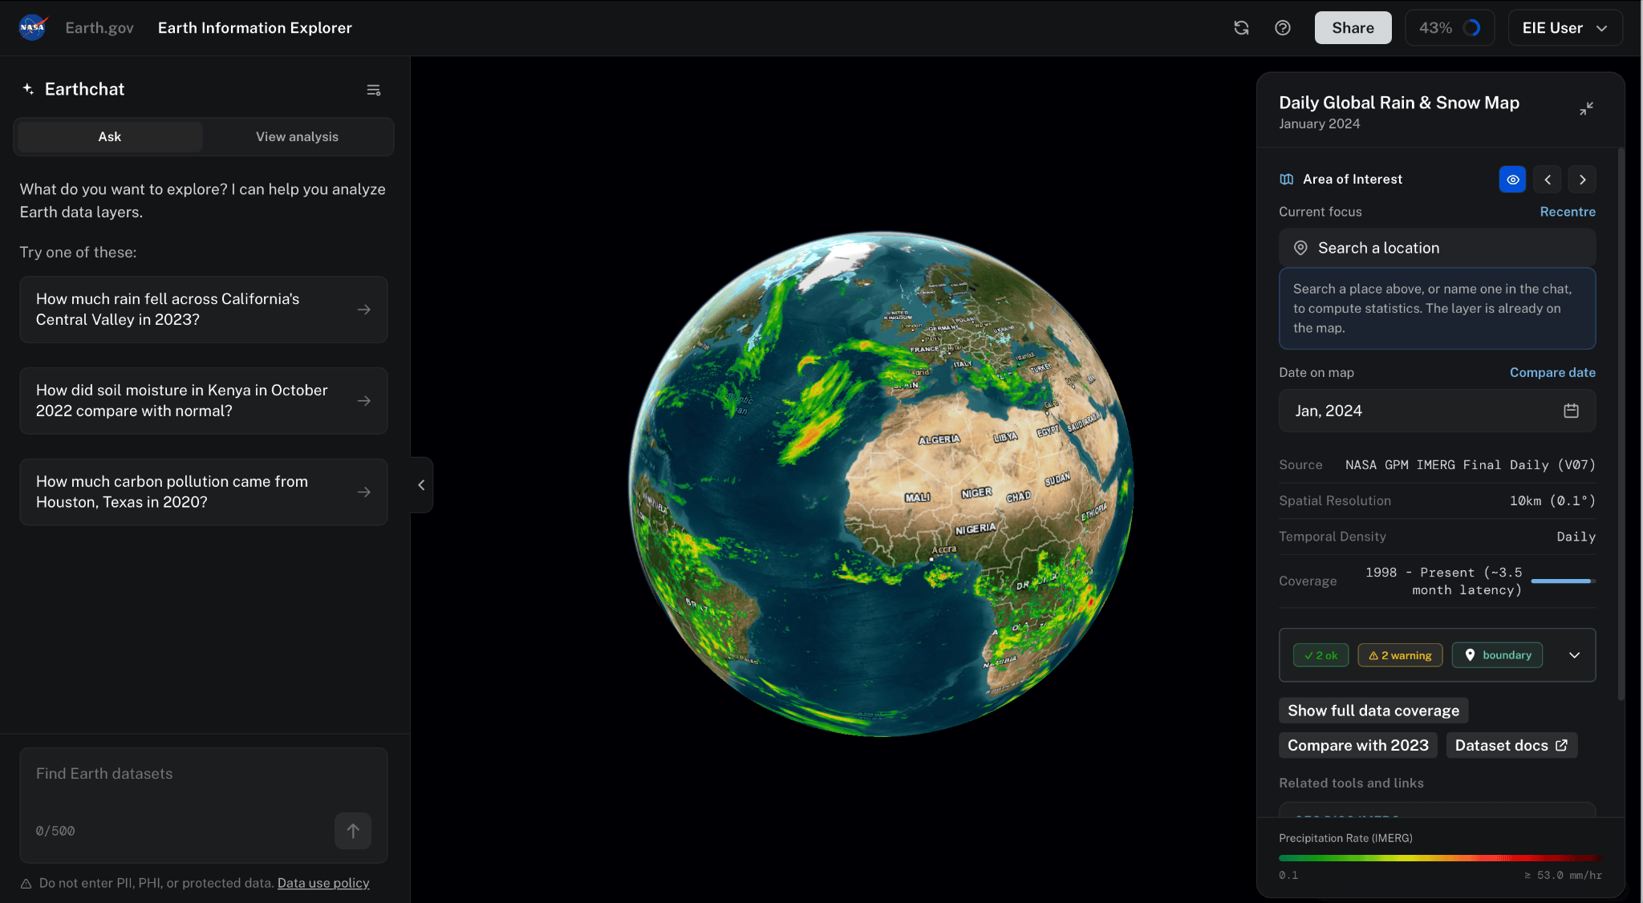Screen dimensions: 1643x903
Task: Click Earth Information Explorer title
Action: [255, 28]
